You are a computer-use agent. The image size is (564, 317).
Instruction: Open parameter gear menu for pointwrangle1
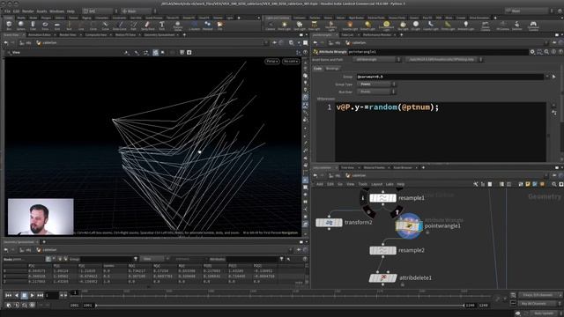coord(532,52)
